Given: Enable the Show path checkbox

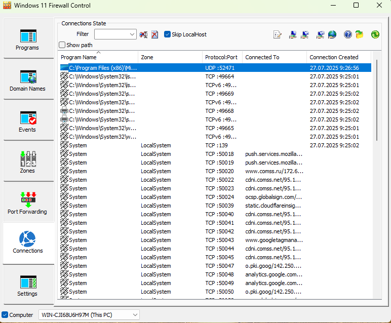Looking at the screenshot, I should (x=62, y=45).
